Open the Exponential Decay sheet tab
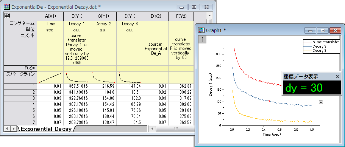Image resolution: width=345 pixels, height=147 pixels. [x=47, y=129]
